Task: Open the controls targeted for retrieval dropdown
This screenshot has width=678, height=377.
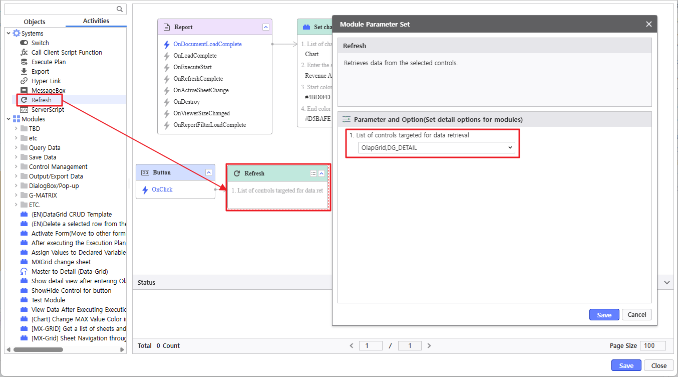Action: 437,147
